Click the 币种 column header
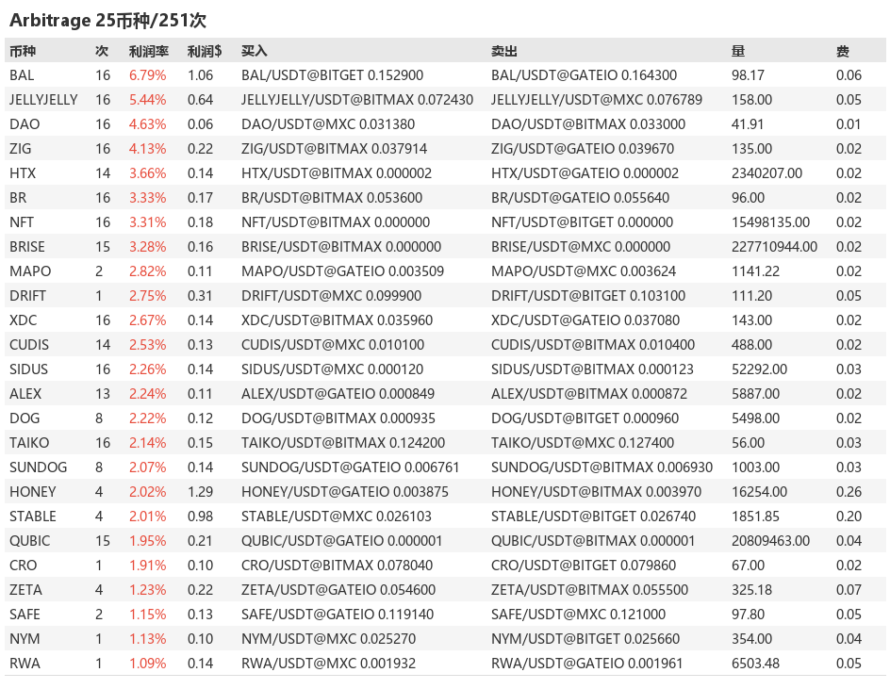890x689 pixels. [x=23, y=51]
